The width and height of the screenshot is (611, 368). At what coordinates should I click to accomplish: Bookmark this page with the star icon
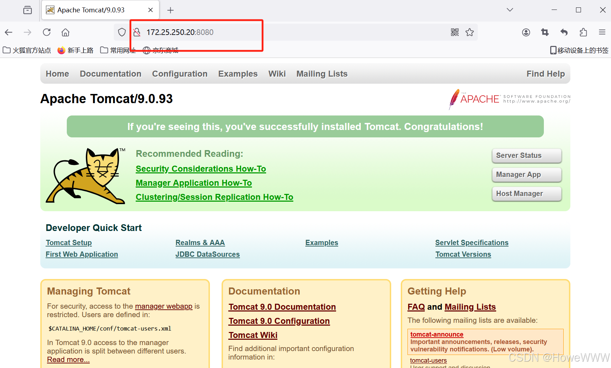(470, 32)
